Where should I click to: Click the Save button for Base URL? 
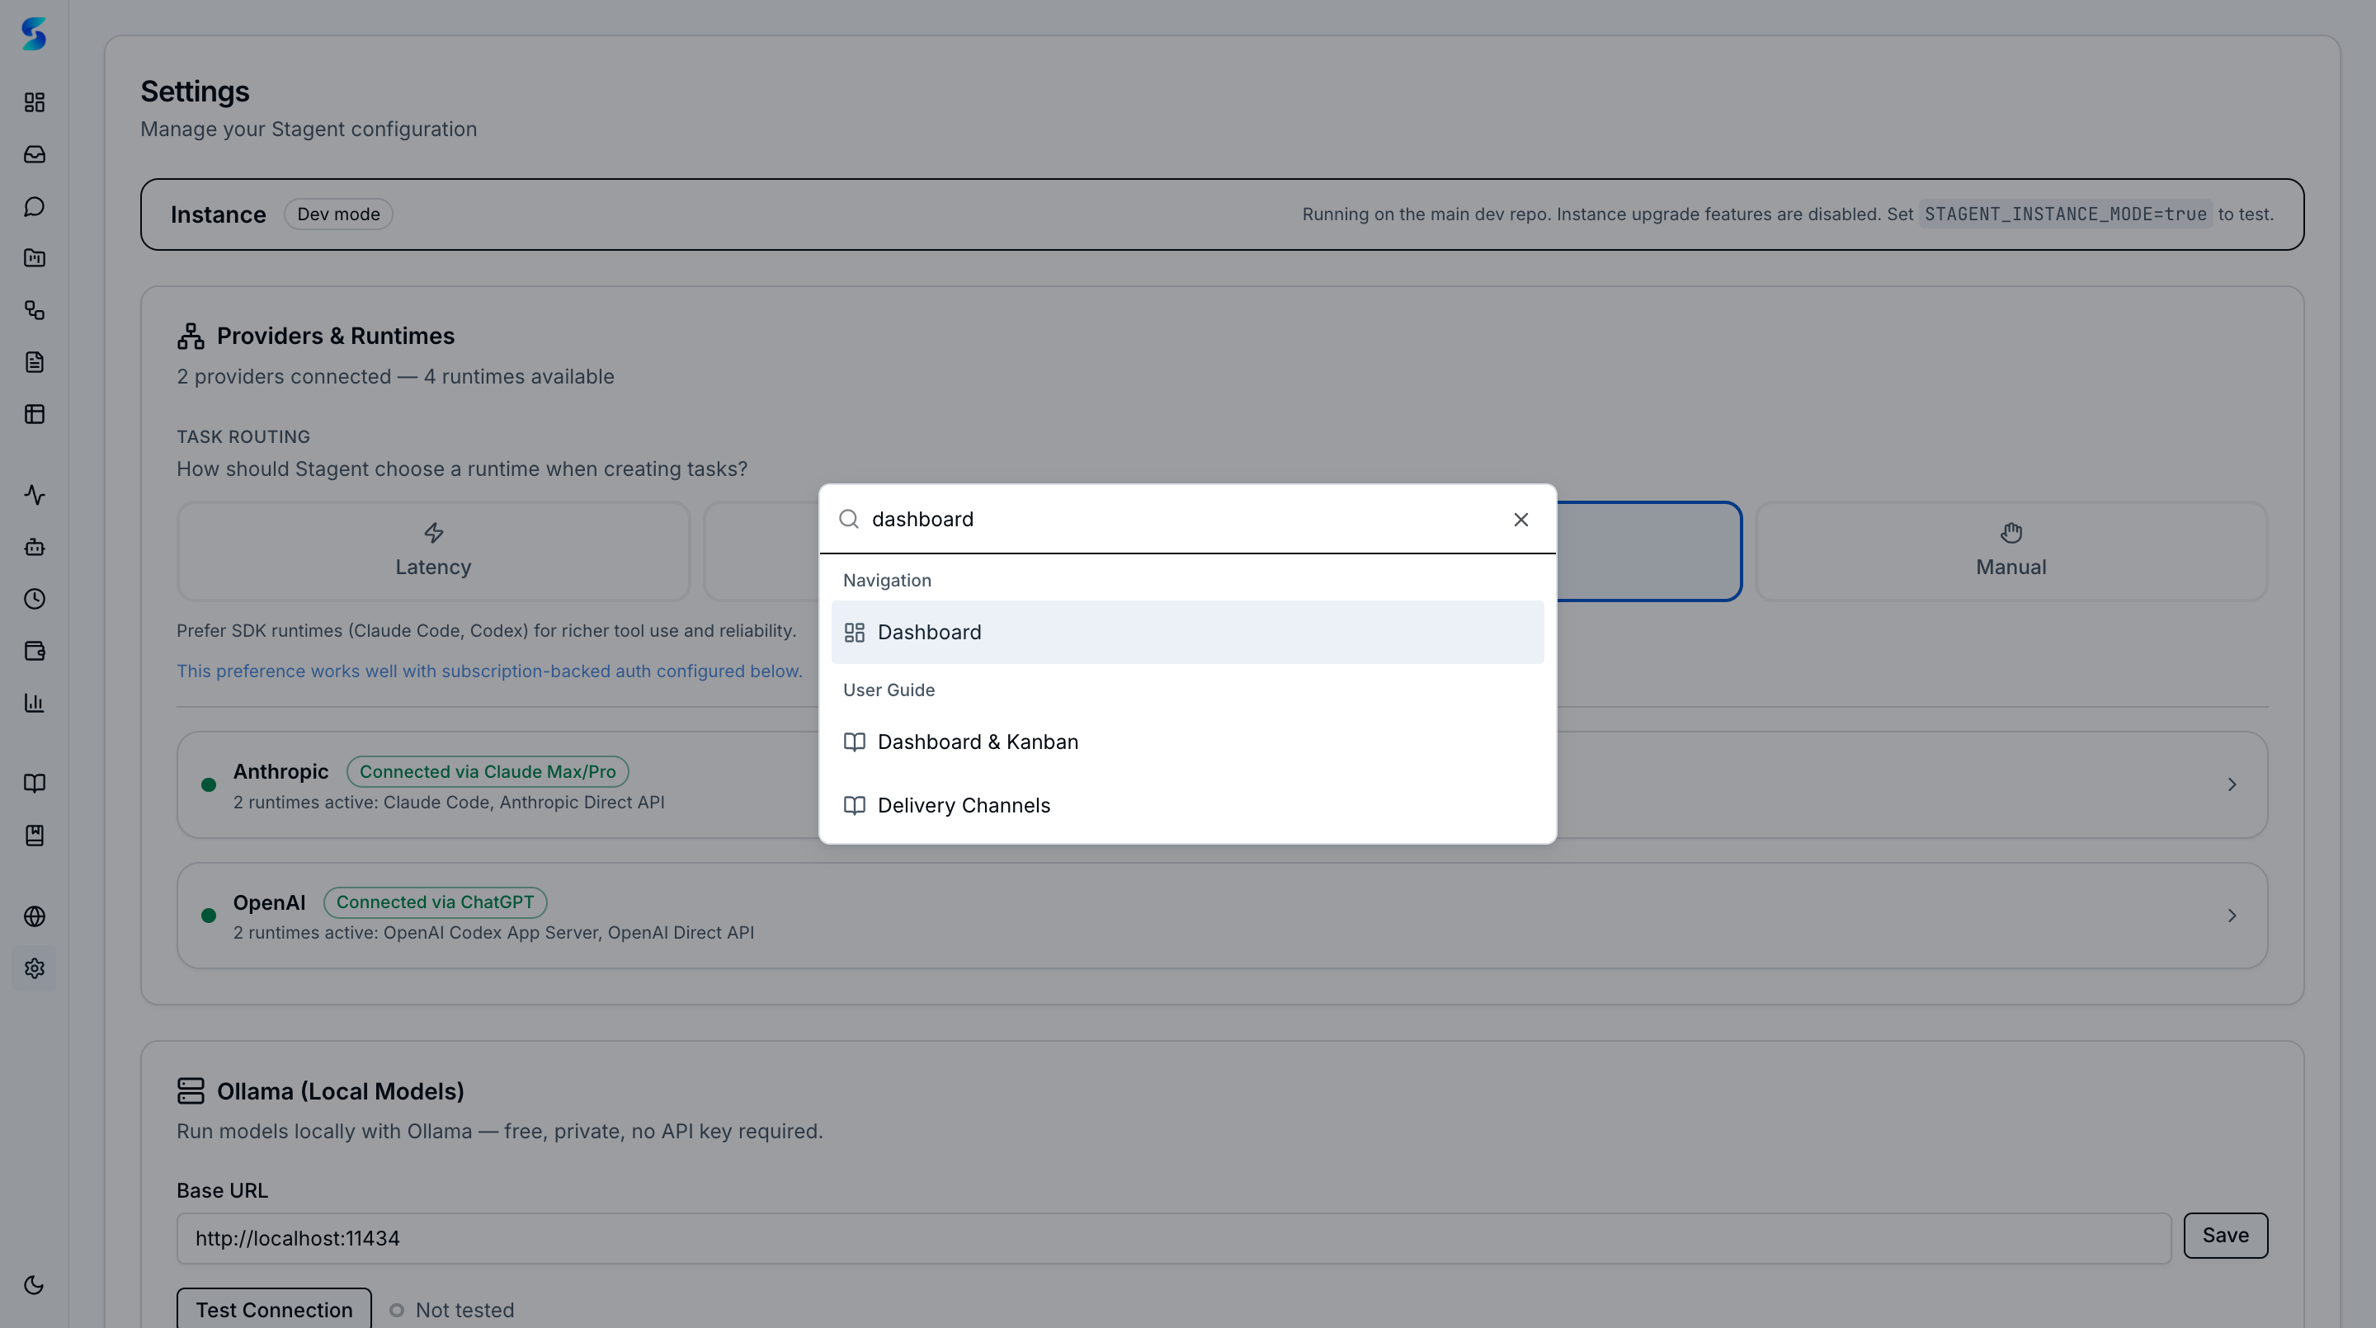coord(2225,1236)
